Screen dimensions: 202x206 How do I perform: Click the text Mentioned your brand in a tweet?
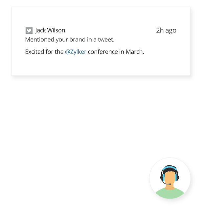point(70,40)
